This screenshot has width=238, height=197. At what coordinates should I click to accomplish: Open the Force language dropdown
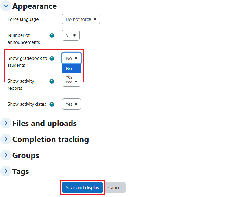coord(81,19)
